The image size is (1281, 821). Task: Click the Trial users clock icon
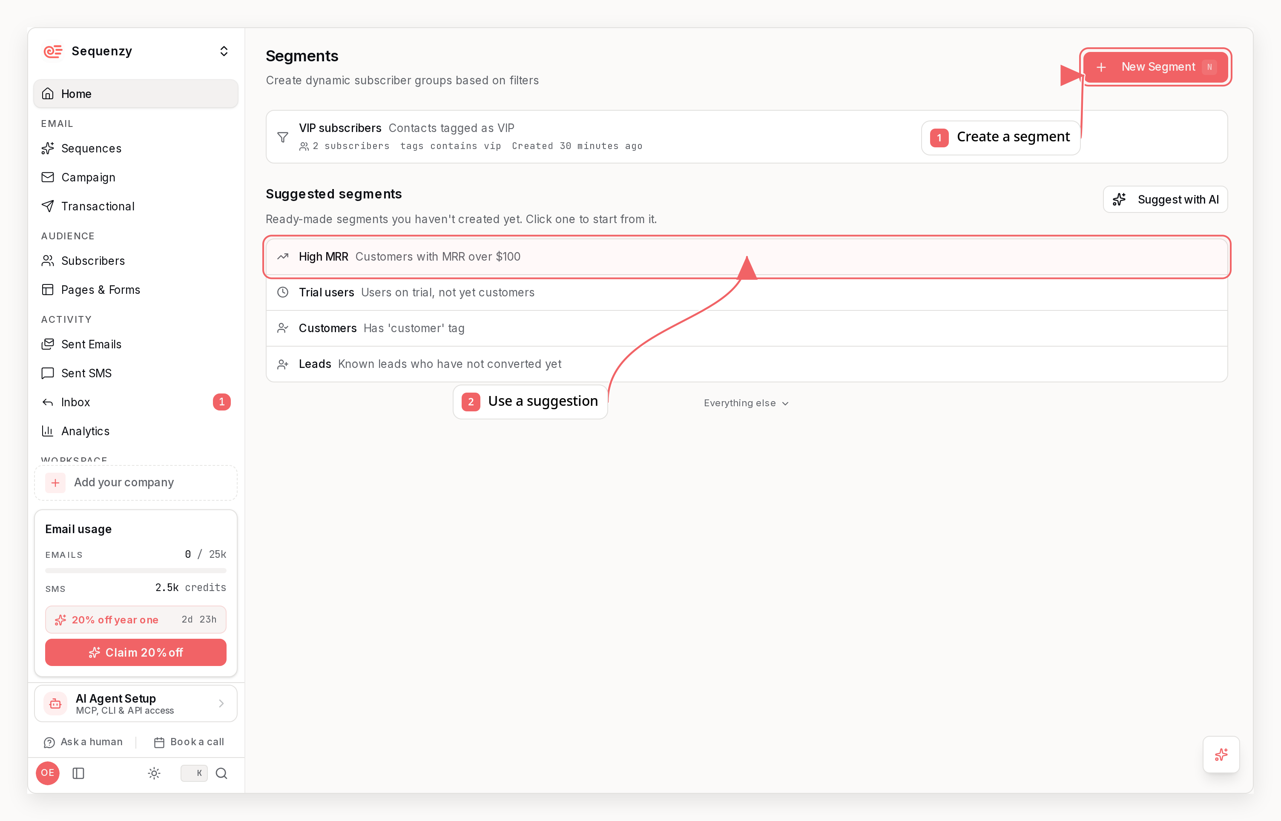click(x=283, y=292)
